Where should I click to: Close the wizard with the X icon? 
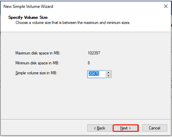(x=166, y=6)
